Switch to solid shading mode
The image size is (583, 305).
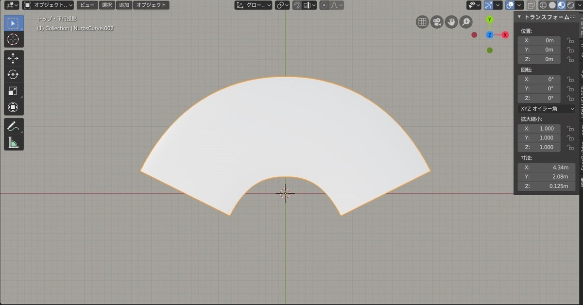click(x=552, y=5)
